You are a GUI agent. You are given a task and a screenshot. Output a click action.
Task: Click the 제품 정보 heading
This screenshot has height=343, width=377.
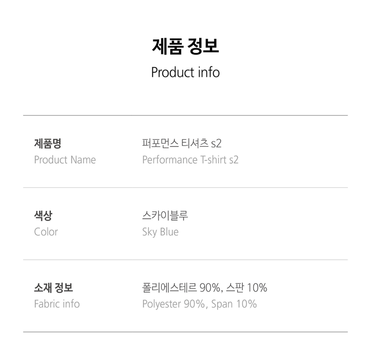(x=185, y=46)
